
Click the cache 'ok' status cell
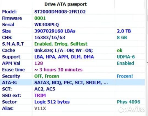120,51
